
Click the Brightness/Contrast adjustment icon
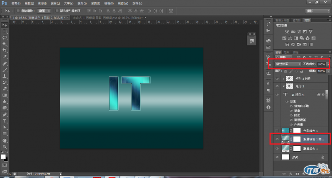coord(286,31)
